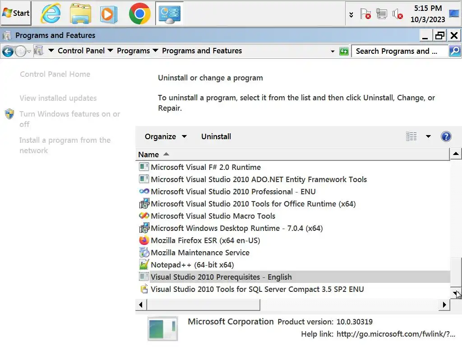
Task: Select Control Panel breadcrumb
Action: [81, 51]
